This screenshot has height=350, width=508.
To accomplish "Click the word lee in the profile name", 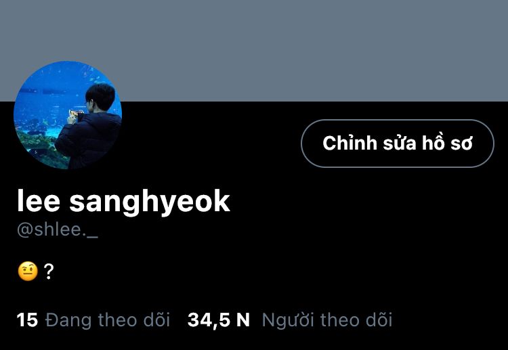I will [x=39, y=201].
